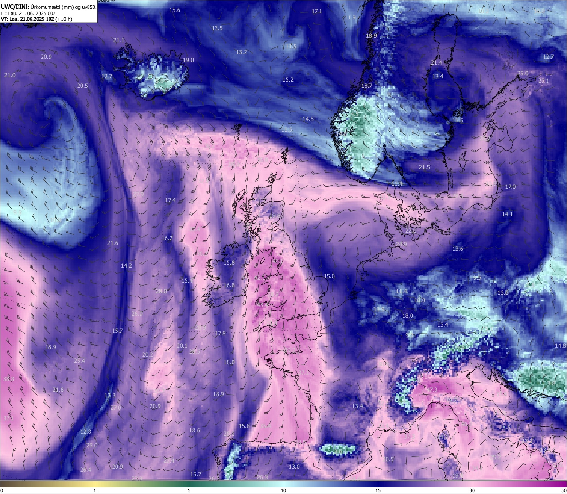Click the map value 13.0 over Spain

pos(294,467)
